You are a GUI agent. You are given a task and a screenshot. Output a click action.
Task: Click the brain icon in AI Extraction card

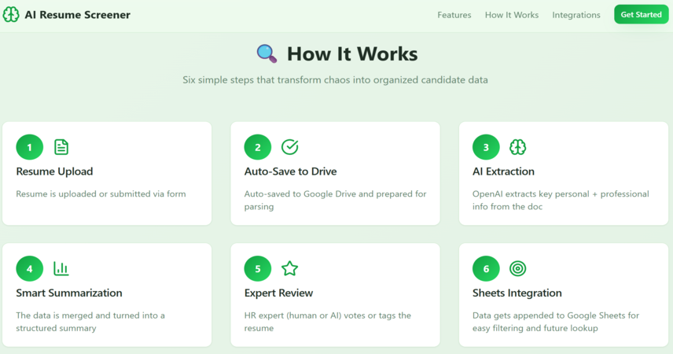(x=517, y=147)
